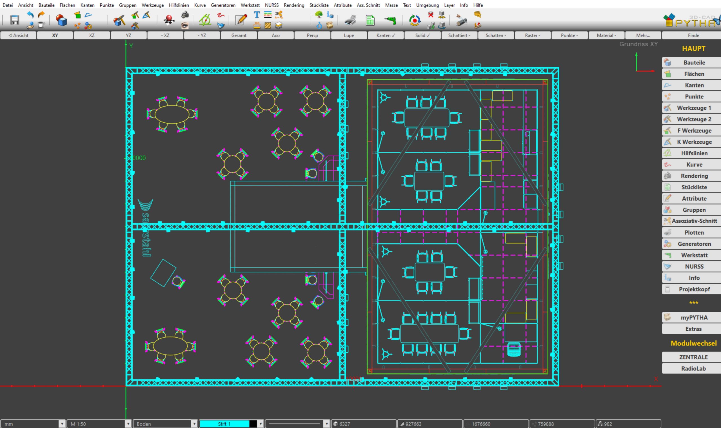Open the camera rendering icon

point(185,14)
